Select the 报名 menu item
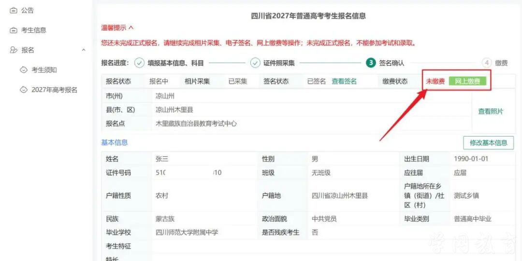This screenshot has width=522, height=261. click(x=28, y=50)
